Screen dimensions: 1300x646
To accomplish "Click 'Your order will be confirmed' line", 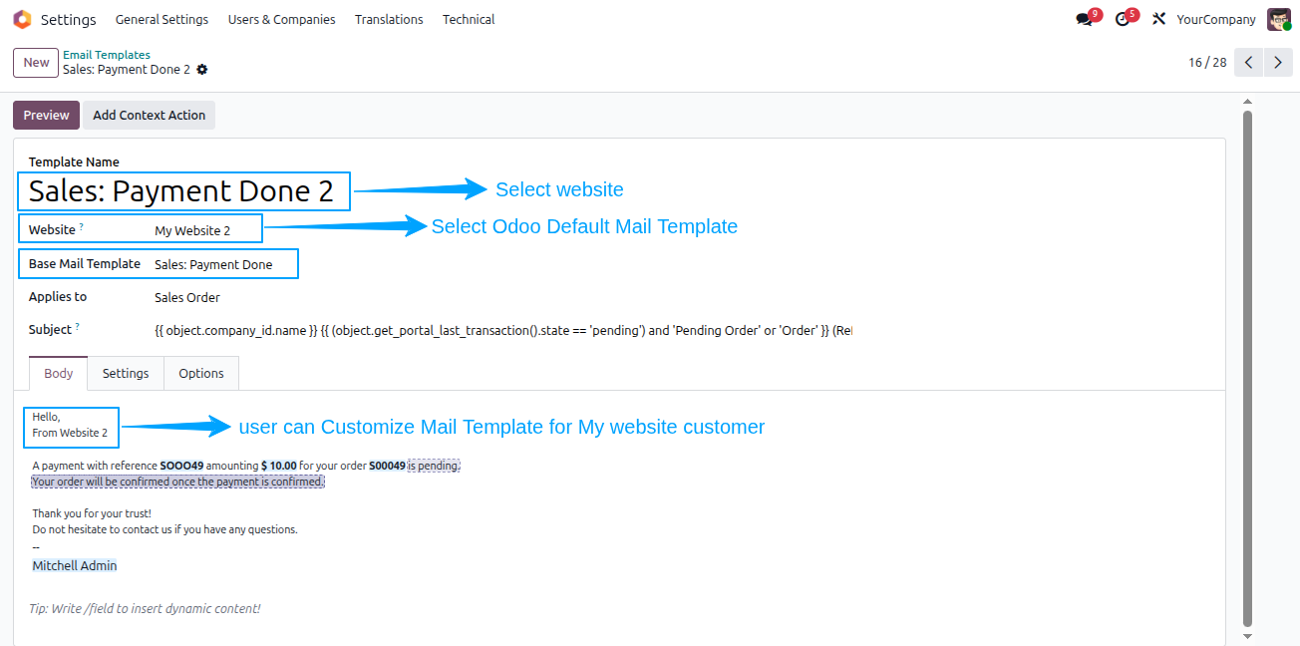I will click(178, 482).
